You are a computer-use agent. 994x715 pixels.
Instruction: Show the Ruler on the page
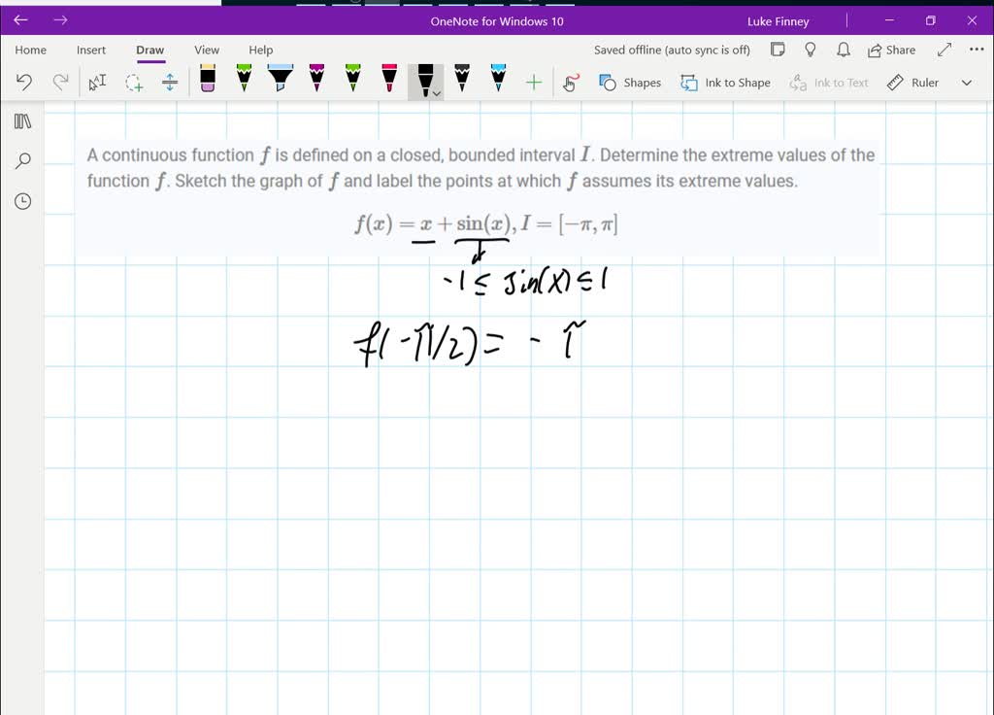coord(912,83)
